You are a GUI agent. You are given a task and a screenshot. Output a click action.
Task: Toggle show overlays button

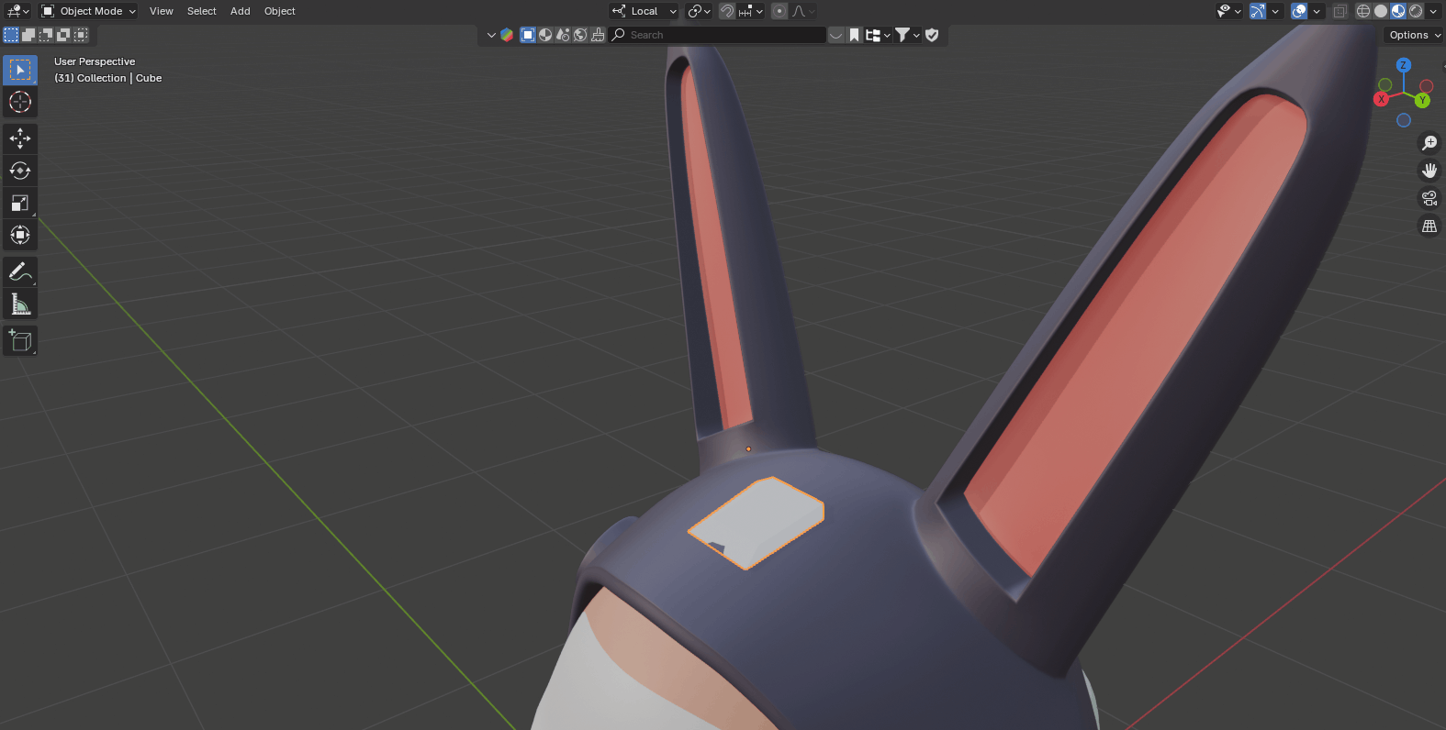pyautogui.click(x=1299, y=11)
